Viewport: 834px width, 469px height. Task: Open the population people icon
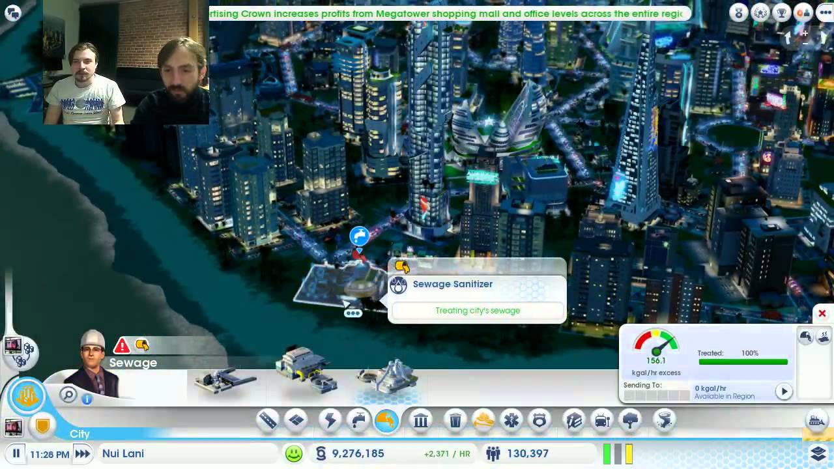(x=493, y=453)
